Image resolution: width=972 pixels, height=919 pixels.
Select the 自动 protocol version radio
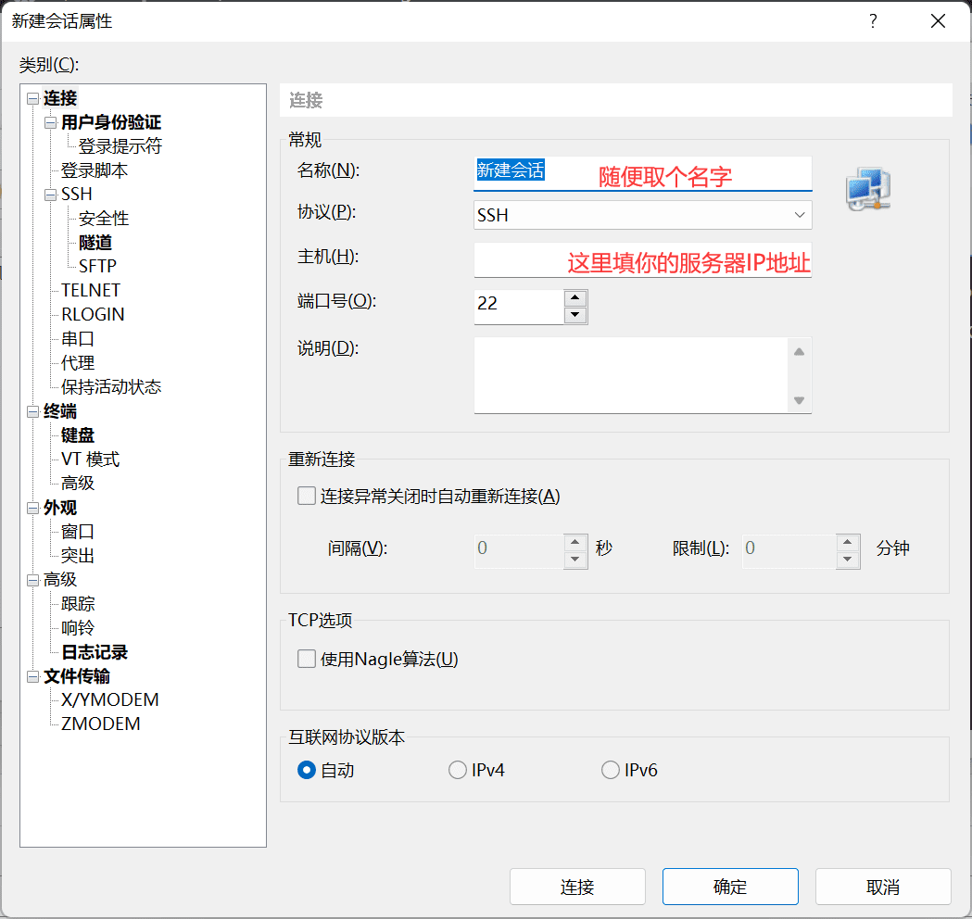click(x=306, y=770)
